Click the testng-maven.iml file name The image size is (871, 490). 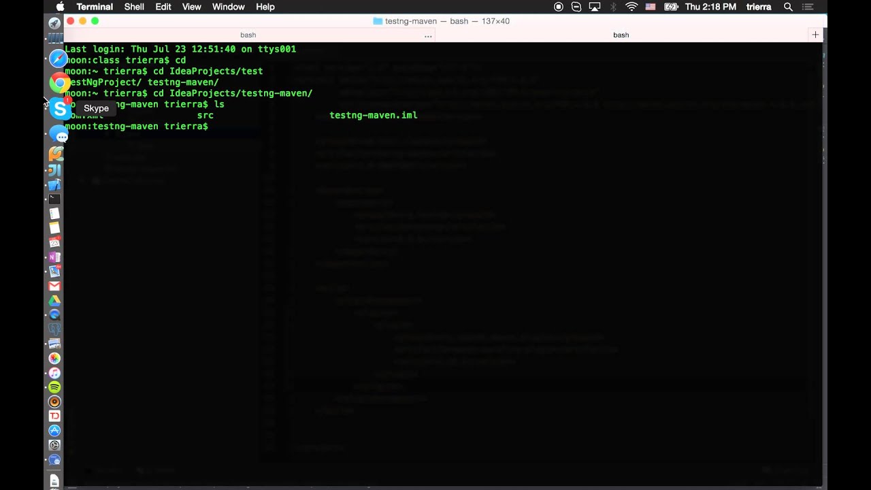(x=374, y=115)
